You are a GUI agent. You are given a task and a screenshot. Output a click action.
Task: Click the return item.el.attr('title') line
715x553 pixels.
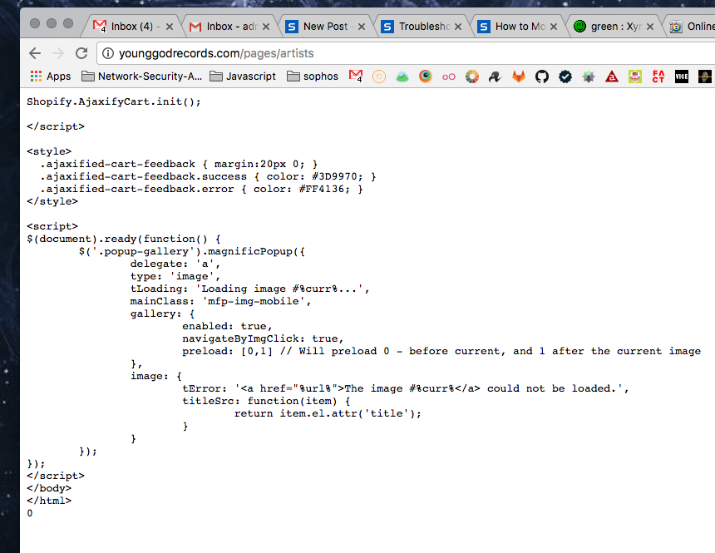click(328, 413)
